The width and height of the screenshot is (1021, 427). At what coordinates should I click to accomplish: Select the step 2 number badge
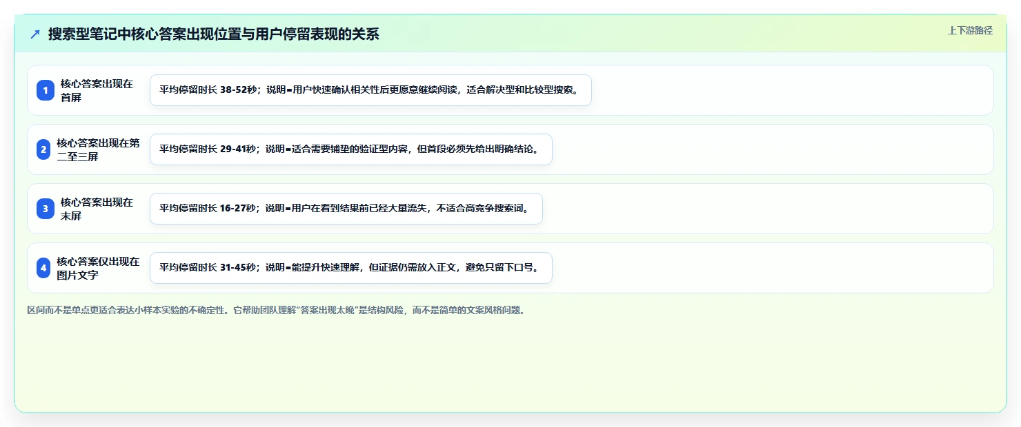43,149
